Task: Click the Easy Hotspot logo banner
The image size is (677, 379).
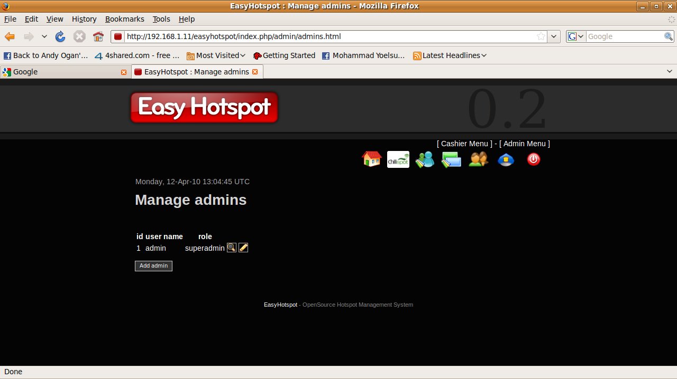Action: point(204,108)
